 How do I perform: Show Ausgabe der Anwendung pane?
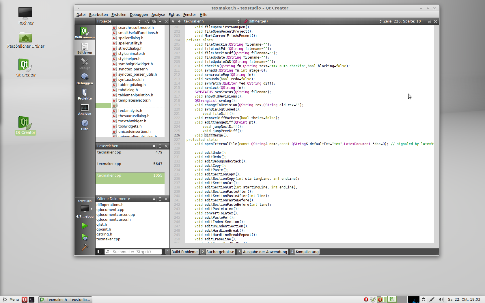coord(262,252)
